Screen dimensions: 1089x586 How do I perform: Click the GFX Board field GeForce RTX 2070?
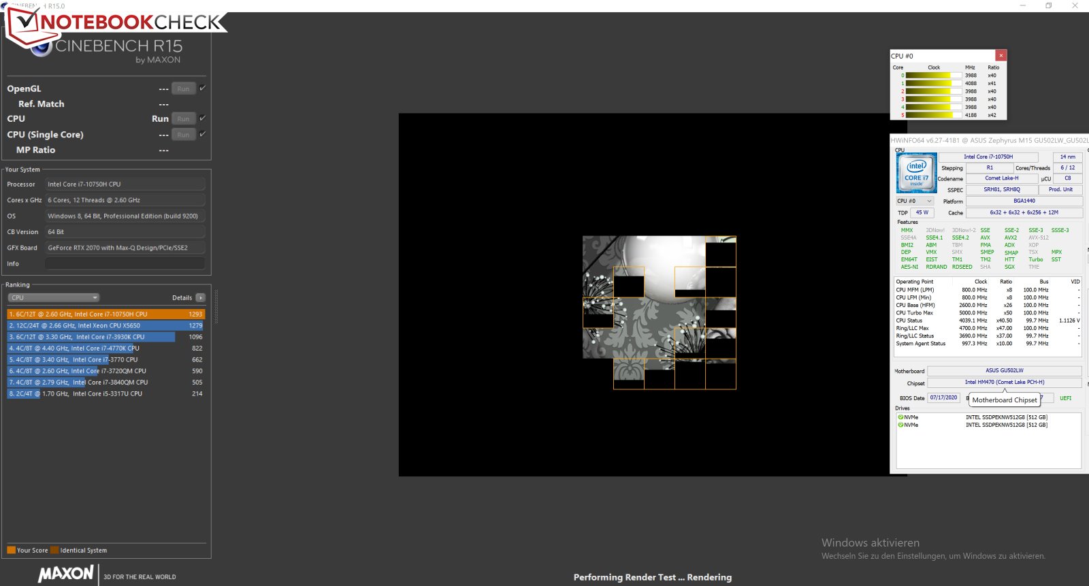tap(125, 248)
